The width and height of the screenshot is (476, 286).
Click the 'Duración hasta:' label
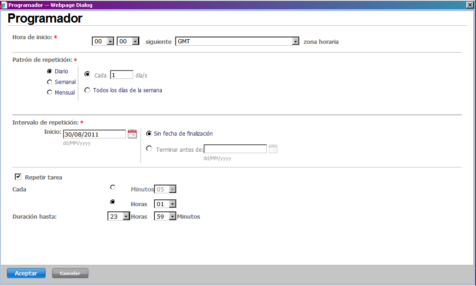coord(35,217)
